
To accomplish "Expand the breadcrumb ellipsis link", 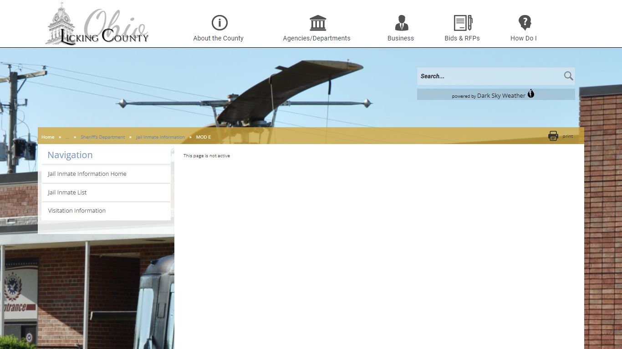I will (x=67, y=137).
